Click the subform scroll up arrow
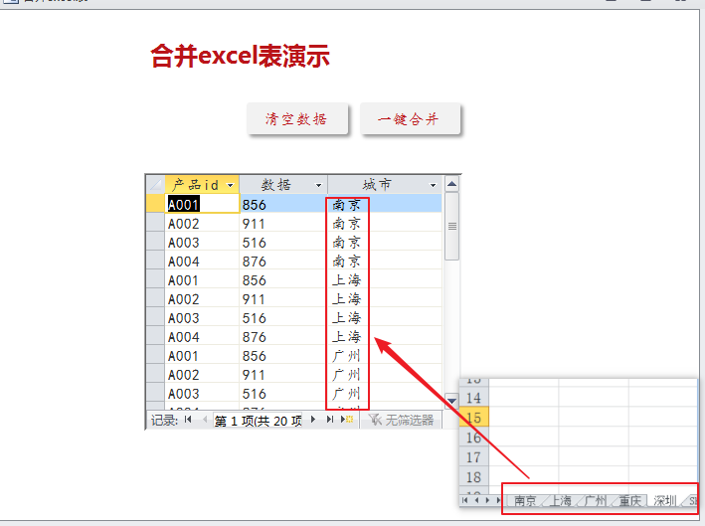The width and height of the screenshot is (705, 526). coord(451,184)
